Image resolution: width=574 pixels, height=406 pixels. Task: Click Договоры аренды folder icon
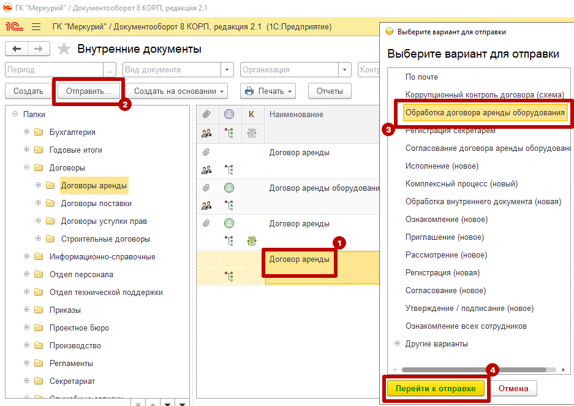[50, 185]
